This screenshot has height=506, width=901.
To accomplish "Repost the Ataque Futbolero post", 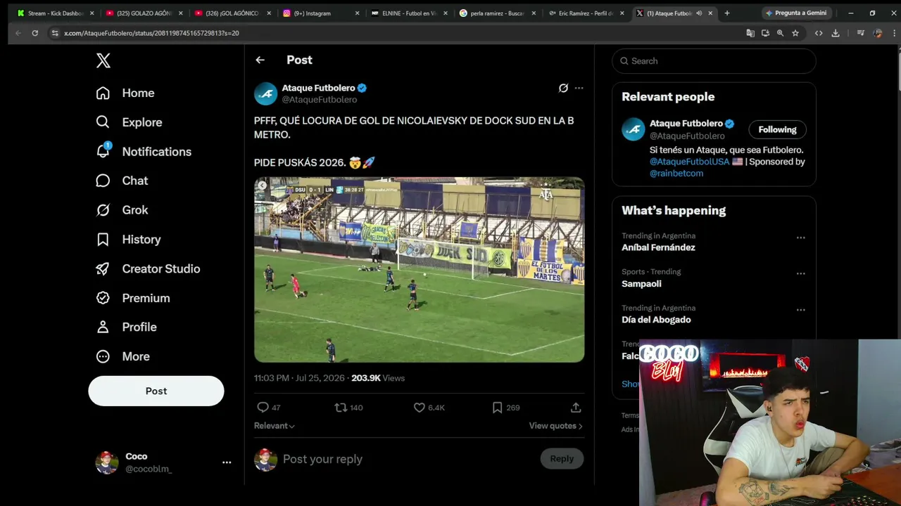I will 341,407.
